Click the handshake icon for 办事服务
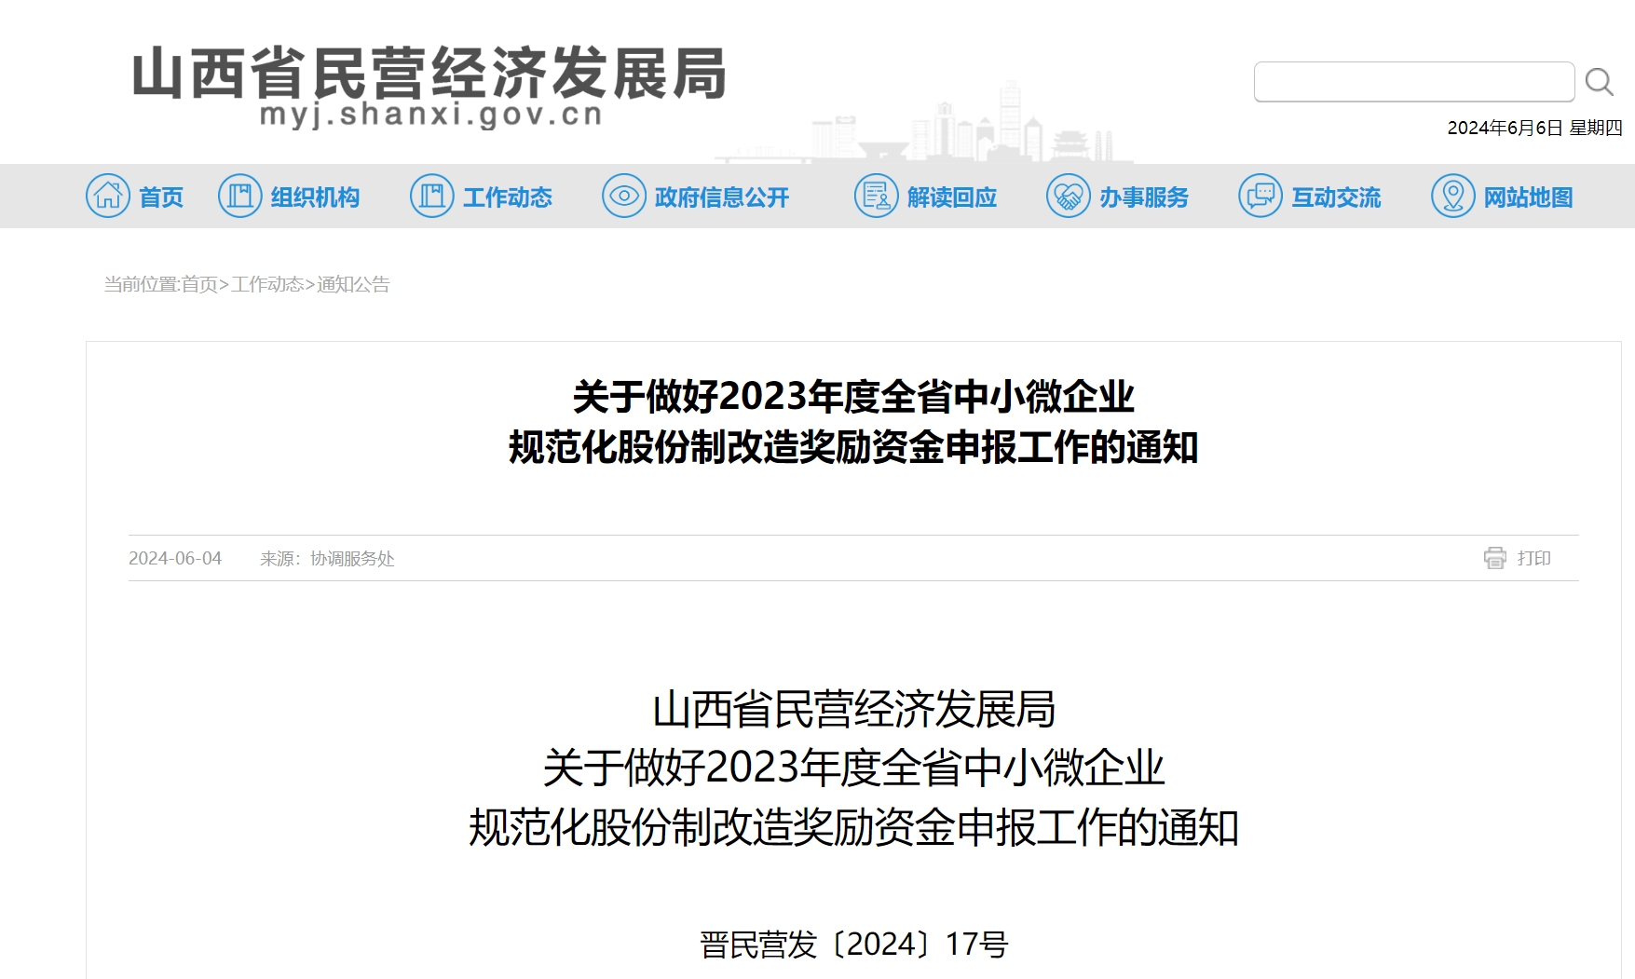Viewport: 1635px width, 979px height. tap(1069, 196)
